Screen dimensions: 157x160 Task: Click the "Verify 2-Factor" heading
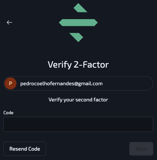[78, 65]
